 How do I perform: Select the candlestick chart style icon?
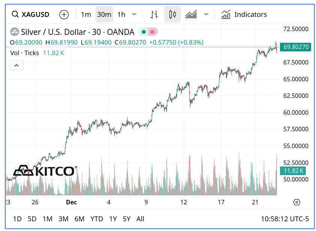172,15
